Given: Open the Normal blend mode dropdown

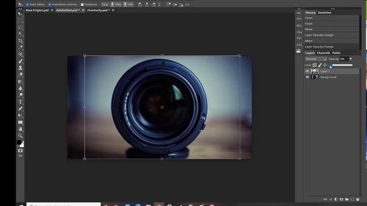Looking at the screenshot, I should point(316,59).
